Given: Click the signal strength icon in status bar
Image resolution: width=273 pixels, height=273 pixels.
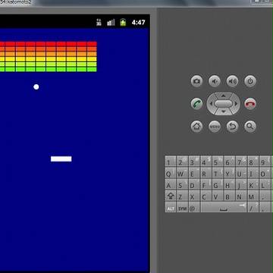Looking at the screenshot, I should pos(111,23).
